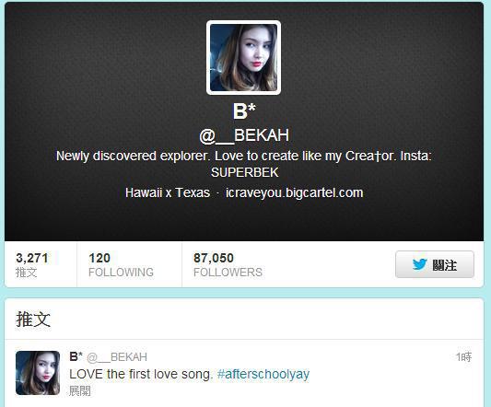491x407 pixels.
Task: Click the B* name in tweet header
Action: coord(76,356)
